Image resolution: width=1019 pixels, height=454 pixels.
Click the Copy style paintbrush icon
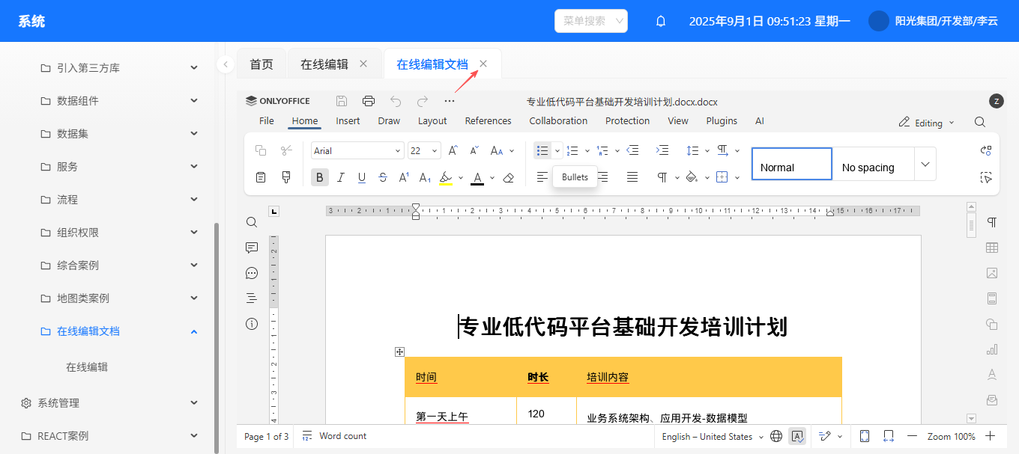(x=286, y=177)
